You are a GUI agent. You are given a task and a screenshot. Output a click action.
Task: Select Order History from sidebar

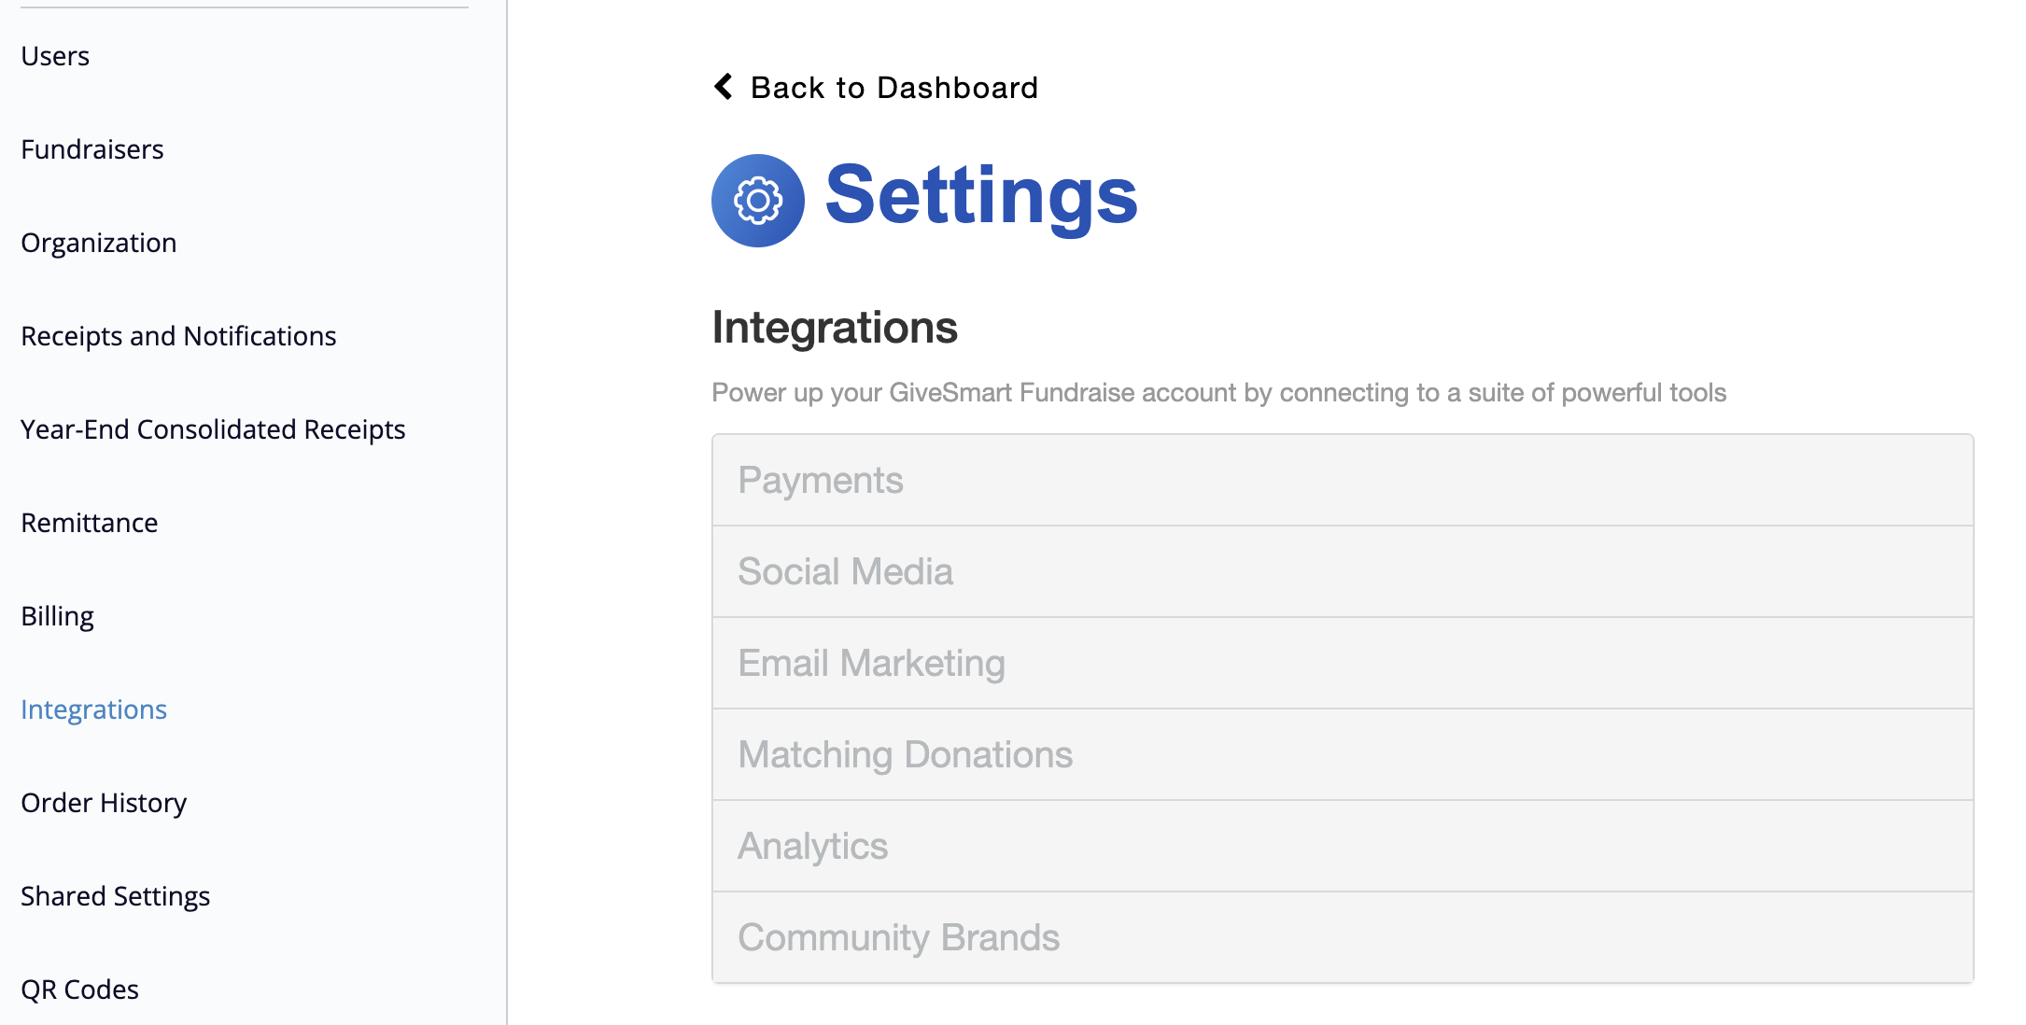[105, 802]
